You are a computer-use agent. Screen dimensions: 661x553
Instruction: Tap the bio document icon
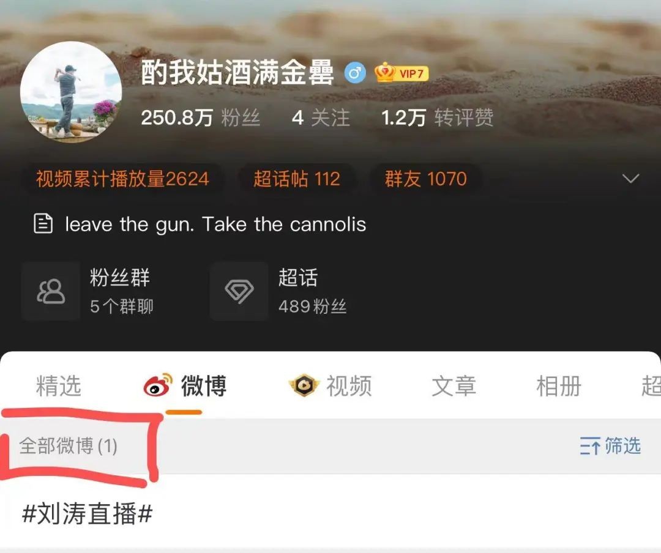click(43, 224)
